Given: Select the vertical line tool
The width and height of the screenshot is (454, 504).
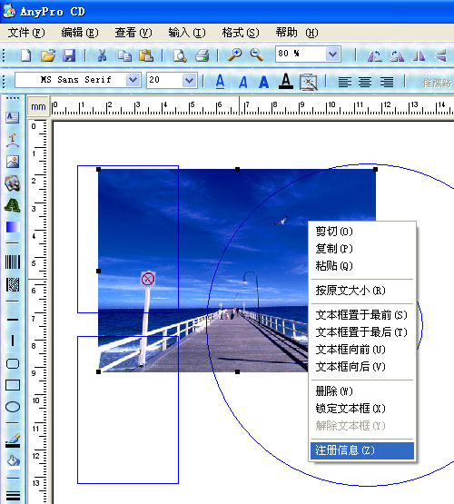Looking at the screenshot, I should (13, 340).
